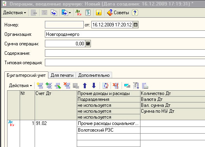Switch to the Для печати tab
This screenshot has height=147, width=205.
click(62, 75)
